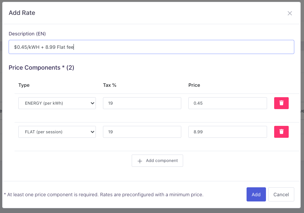
Task: Click the plus icon beside Add component
Action: pos(140,161)
